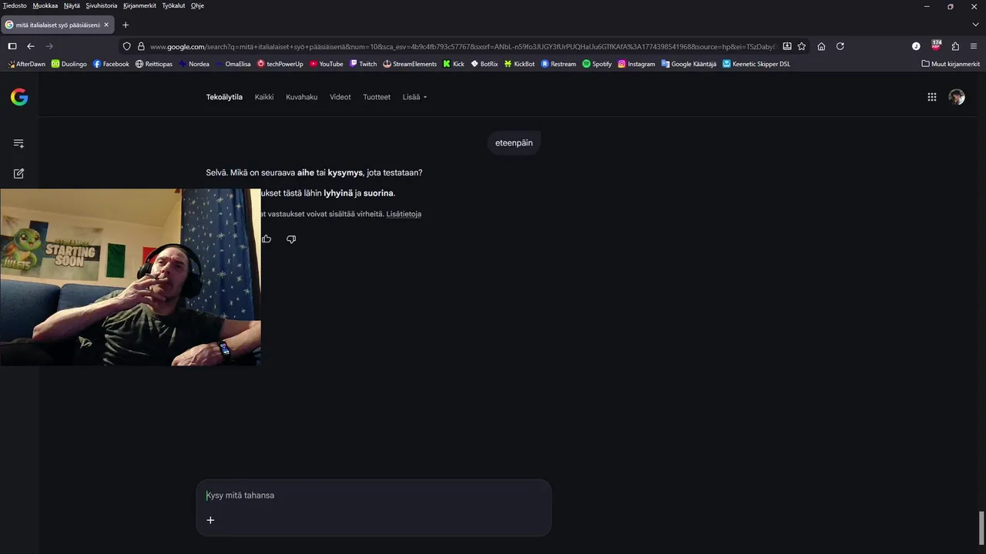Click the site padlock icon
Image resolution: width=986 pixels, height=554 pixels.
[x=141, y=46]
